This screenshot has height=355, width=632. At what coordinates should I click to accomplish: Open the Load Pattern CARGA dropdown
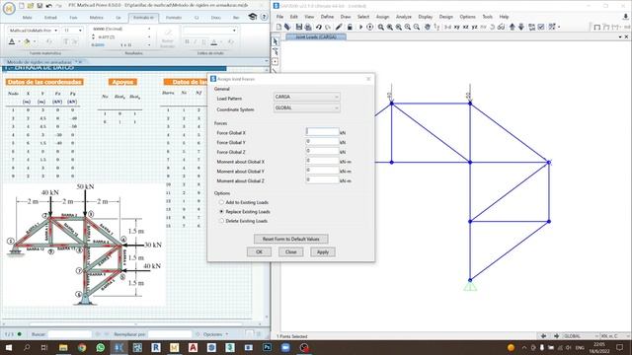306,97
